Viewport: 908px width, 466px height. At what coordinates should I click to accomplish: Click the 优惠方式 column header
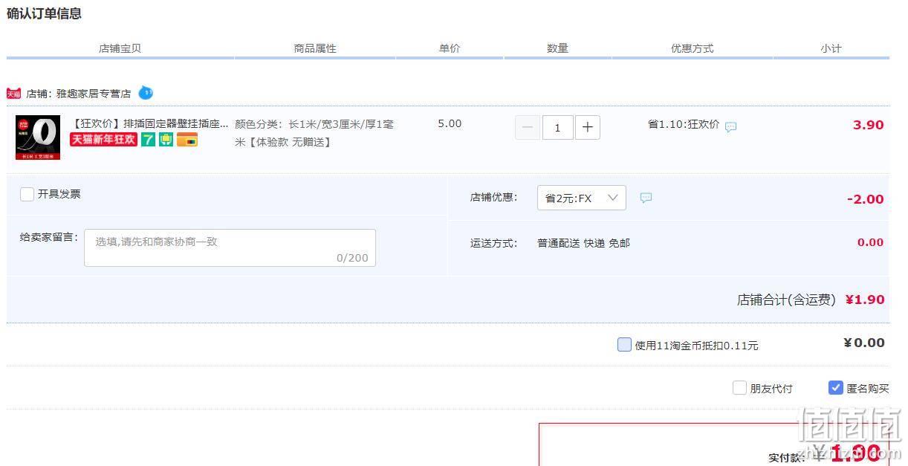point(692,48)
